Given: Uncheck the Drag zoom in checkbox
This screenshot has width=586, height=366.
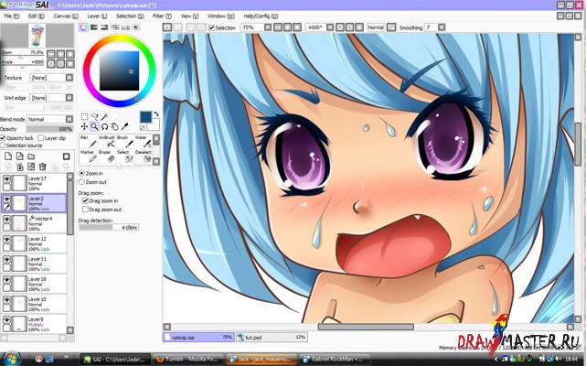Looking at the screenshot, I should coord(85,201).
